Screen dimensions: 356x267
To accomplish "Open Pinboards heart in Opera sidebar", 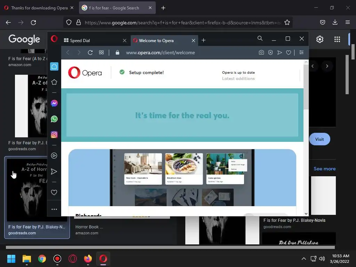I will tap(54, 193).
